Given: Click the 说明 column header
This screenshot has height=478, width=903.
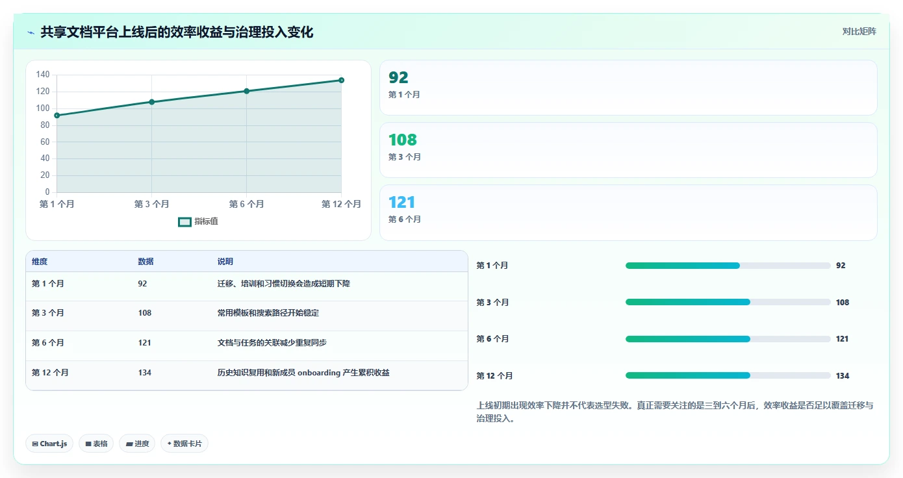Looking at the screenshot, I should click(x=225, y=262).
